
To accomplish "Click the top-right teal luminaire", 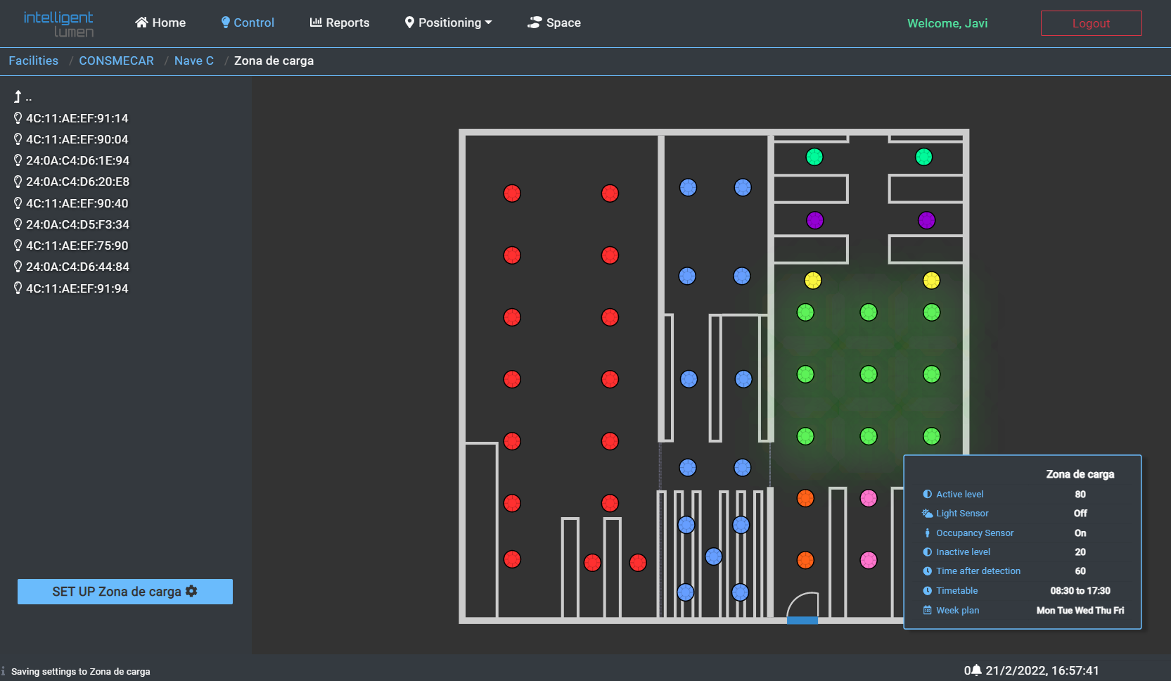I will click(x=924, y=157).
